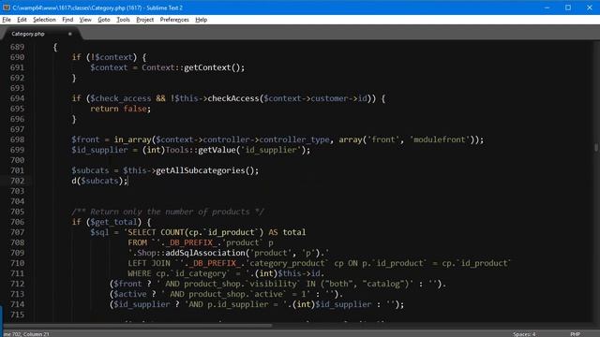Click line number 702 in gutter
This screenshot has height=337, width=600.
click(x=17, y=181)
